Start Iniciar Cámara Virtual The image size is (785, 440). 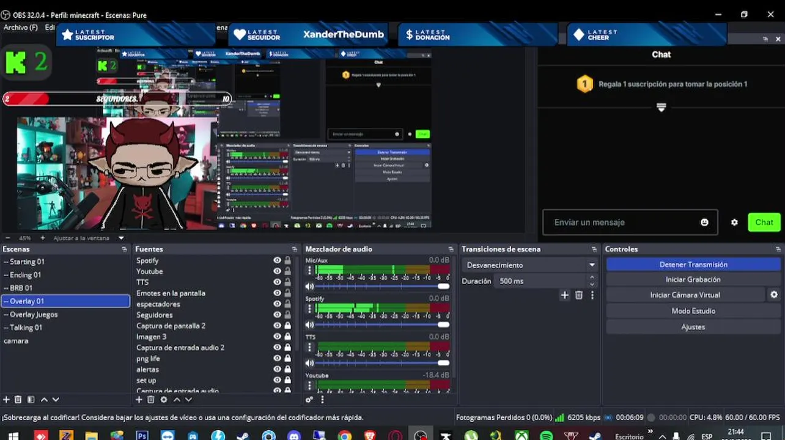(x=685, y=295)
